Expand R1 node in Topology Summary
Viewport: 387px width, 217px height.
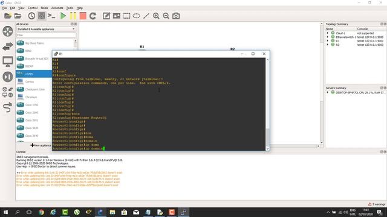[x=328, y=41]
